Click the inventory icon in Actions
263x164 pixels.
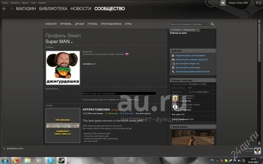click(x=173, y=68)
